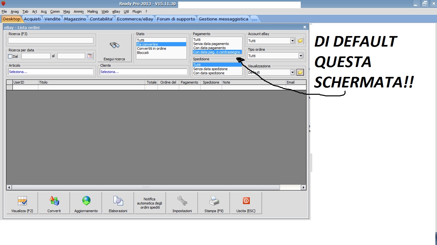
Task: Open the Acq menu
Action: pyautogui.click(x=44, y=11)
